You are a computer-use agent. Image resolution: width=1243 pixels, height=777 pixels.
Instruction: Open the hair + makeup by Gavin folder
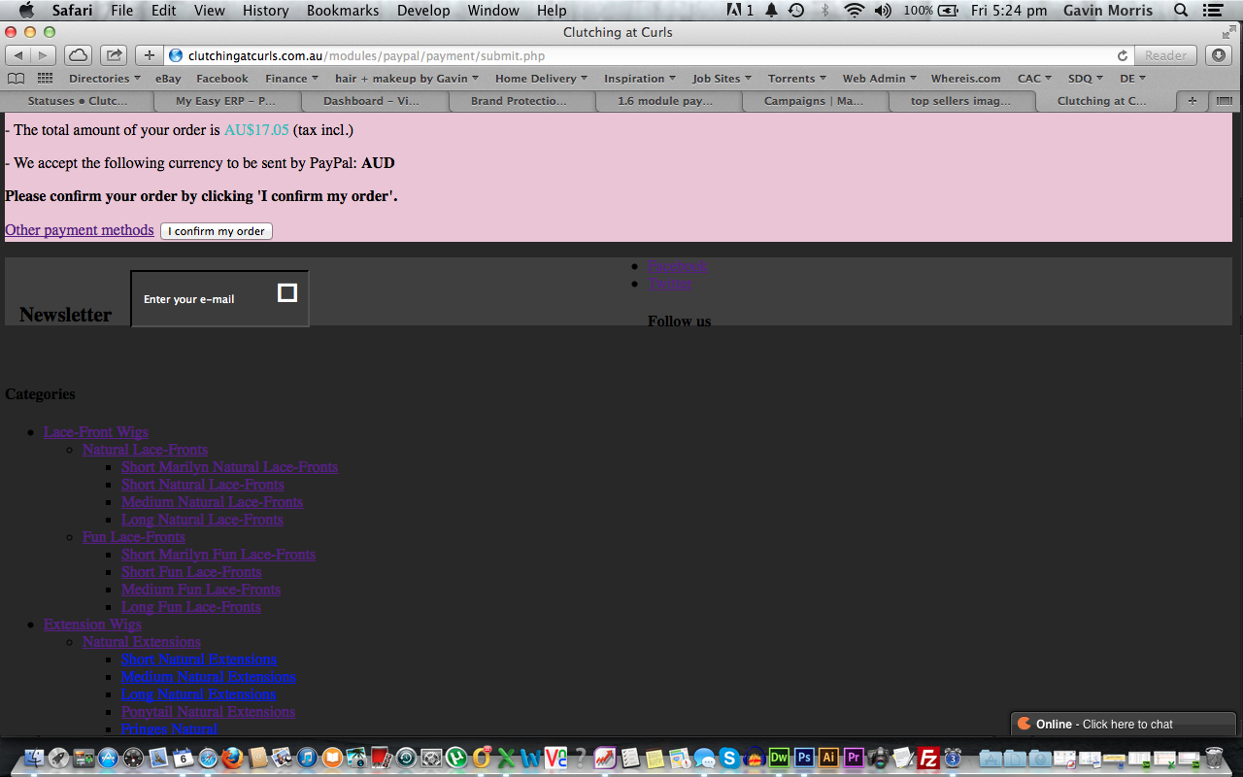[x=408, y=79]
